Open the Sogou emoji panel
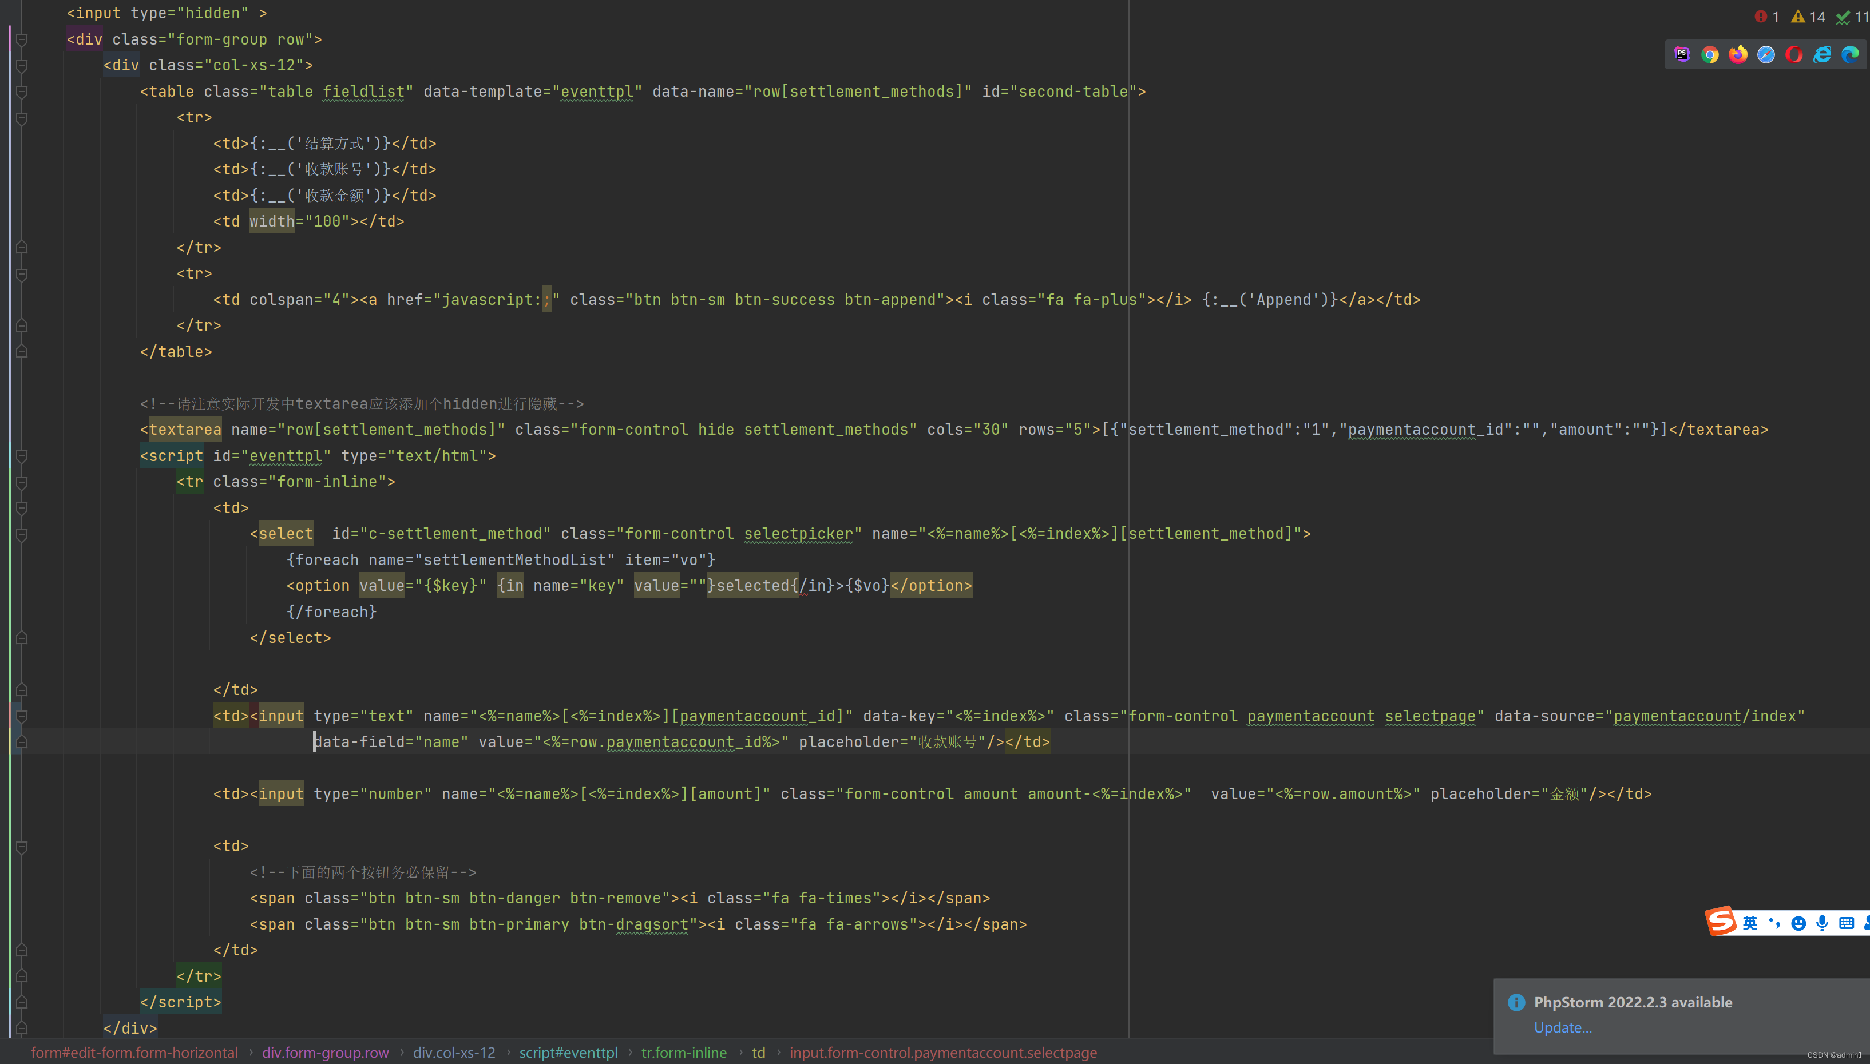The height and width of the screenshot is (1064, 1870). [1798, 924]
